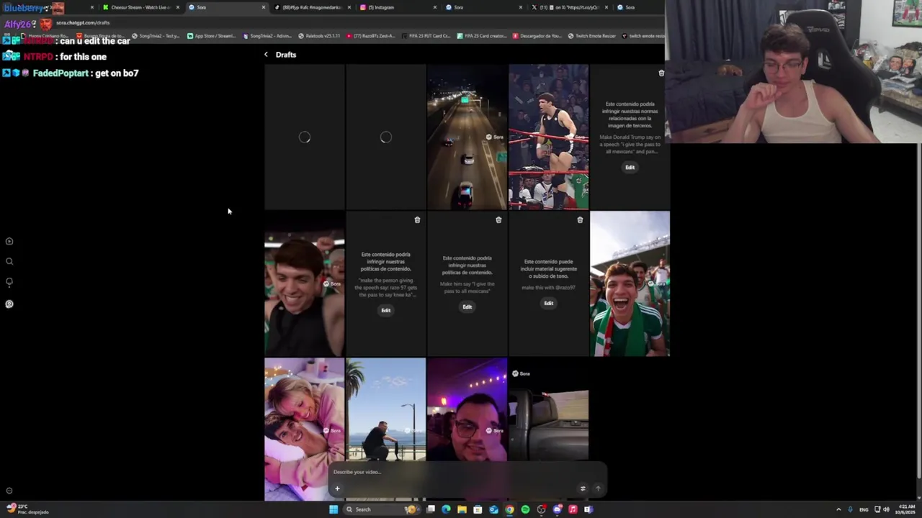Show hidden system tray icons

tap(838, 510)
